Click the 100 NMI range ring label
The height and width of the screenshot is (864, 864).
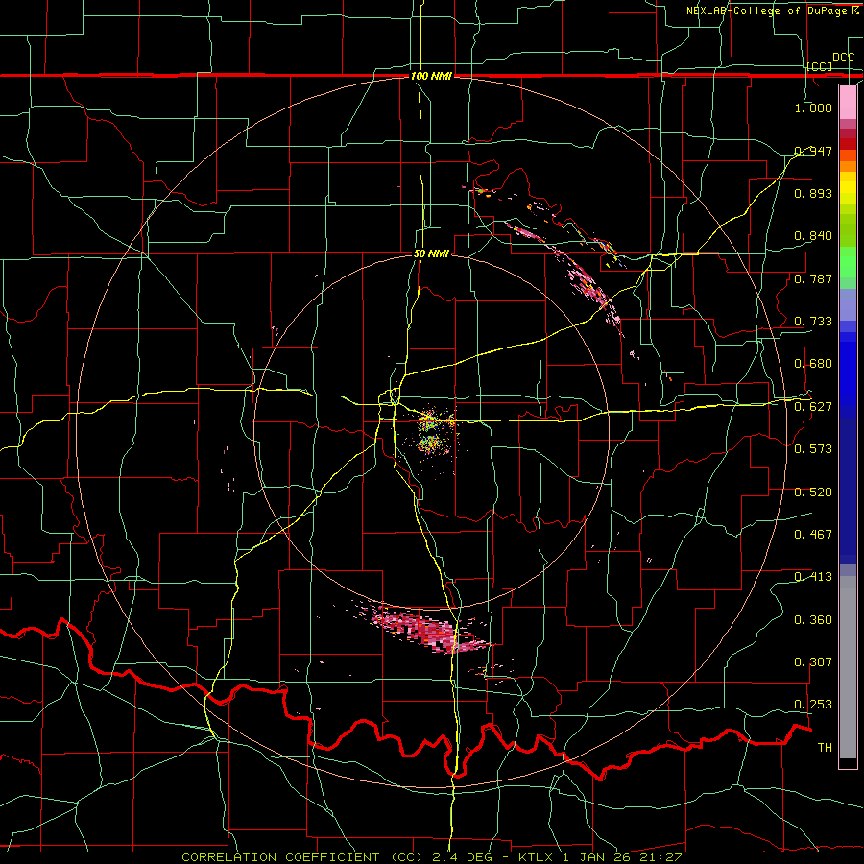pos(431,76)
